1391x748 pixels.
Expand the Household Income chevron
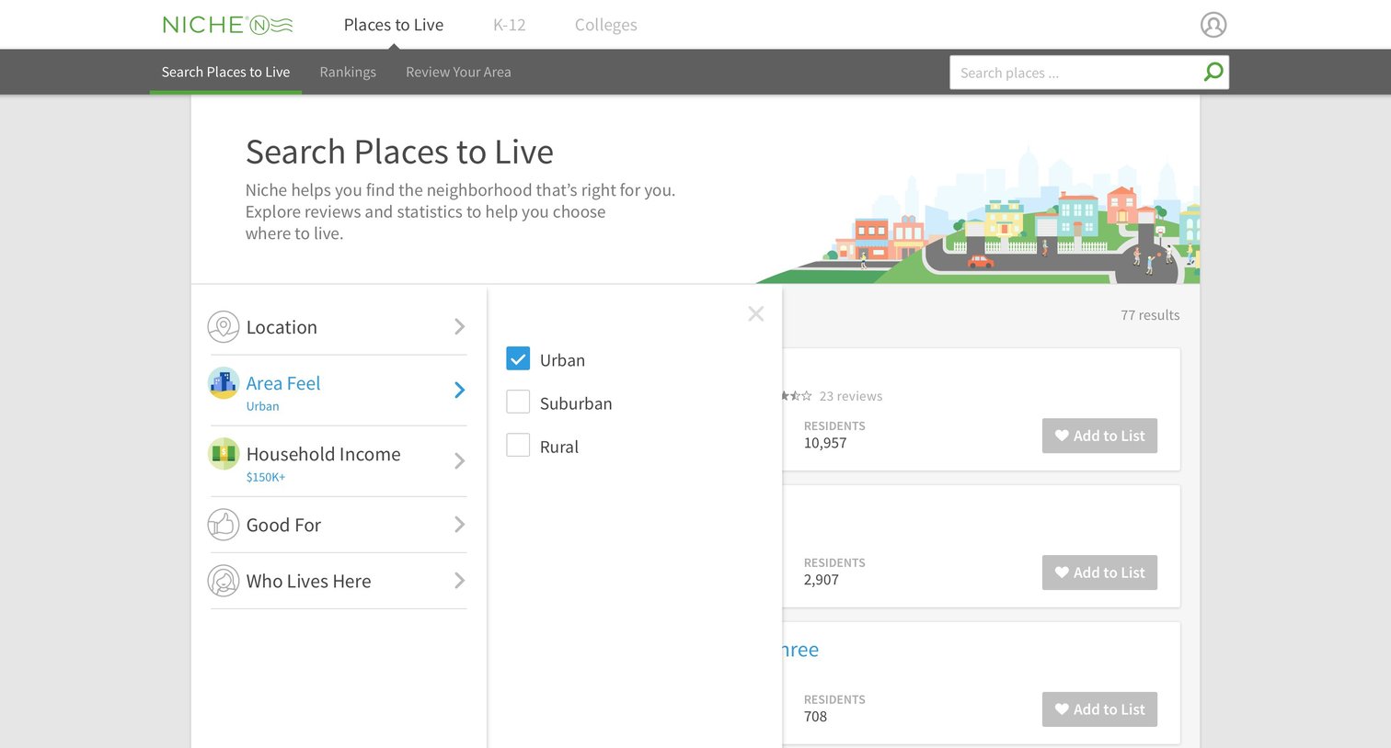[460, 461]
